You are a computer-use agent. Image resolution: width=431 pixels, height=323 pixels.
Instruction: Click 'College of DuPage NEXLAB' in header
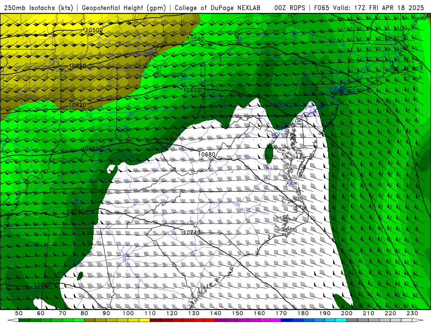[x=217, y=8]
